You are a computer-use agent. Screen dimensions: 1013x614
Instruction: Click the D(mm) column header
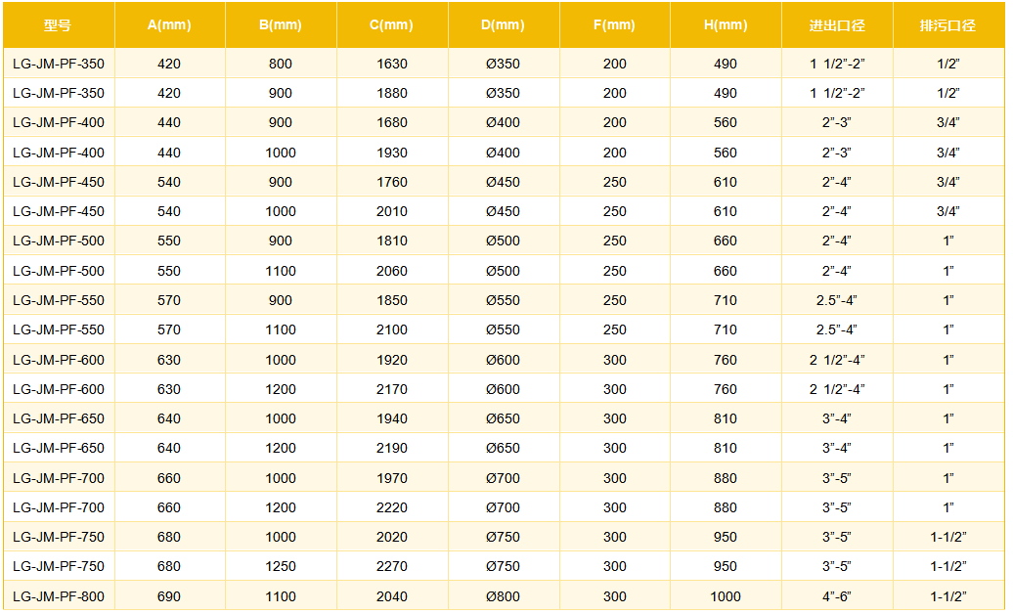coord(503,25)
